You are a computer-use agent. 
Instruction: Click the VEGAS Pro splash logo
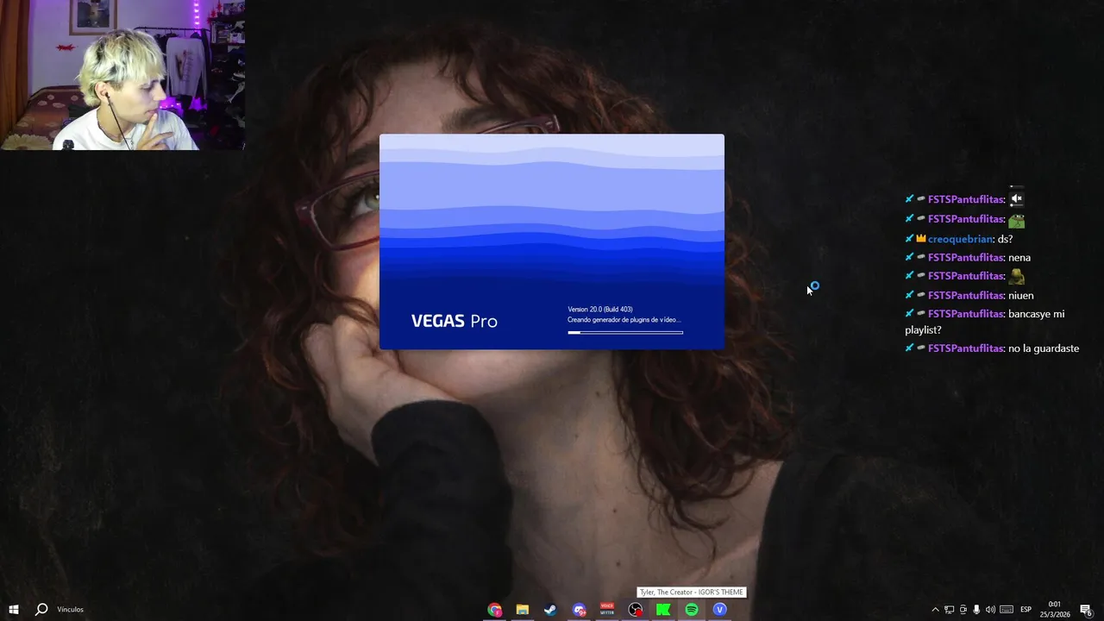(x=455, y=321)
